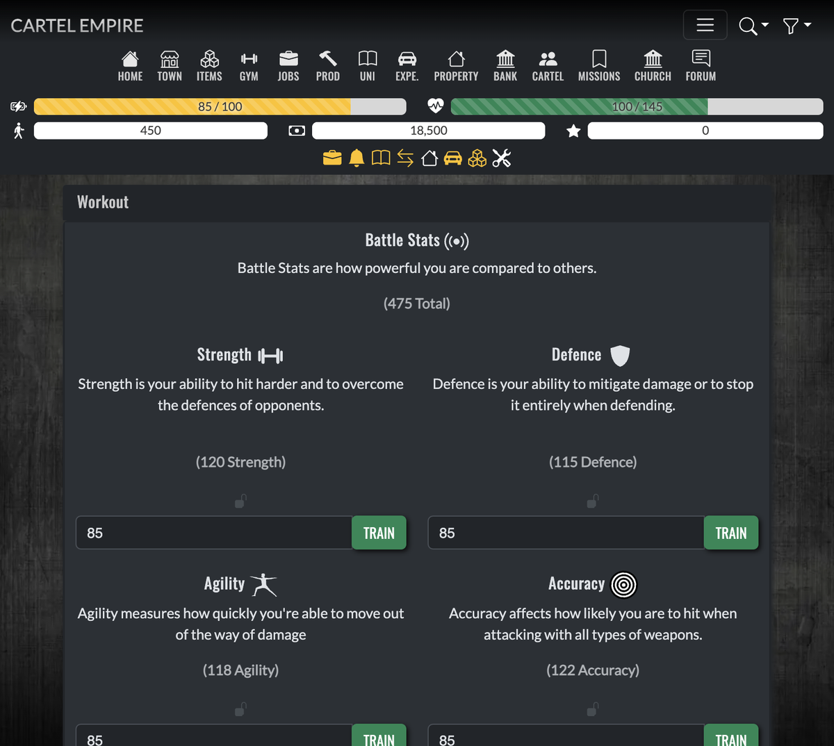Click the yellow car status icon

pos(453,158)
